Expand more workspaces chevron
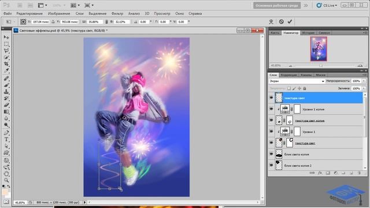Screen dimensions: 370x208 click(x=306, y=5)
